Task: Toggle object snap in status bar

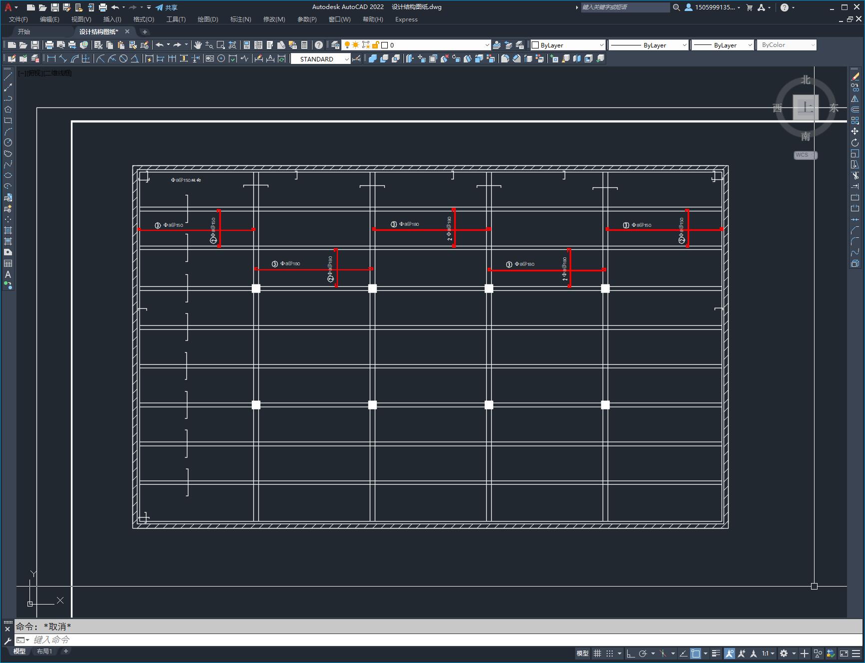Action: pos(696,654)
